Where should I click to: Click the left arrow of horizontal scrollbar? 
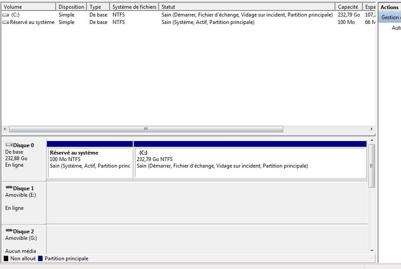coord(5,129)
